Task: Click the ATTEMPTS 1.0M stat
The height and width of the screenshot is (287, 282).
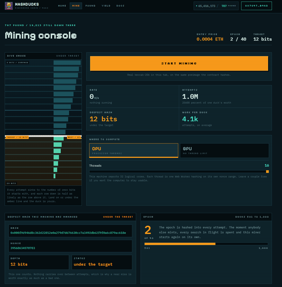Action: [226, 97]
